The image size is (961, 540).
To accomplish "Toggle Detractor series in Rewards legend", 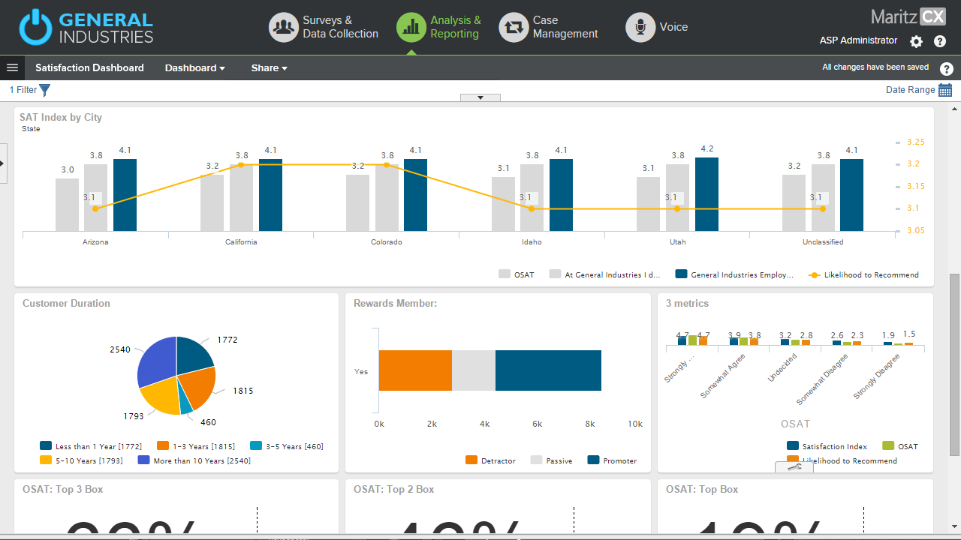I will pyautogui.click(x=490, y=460).
